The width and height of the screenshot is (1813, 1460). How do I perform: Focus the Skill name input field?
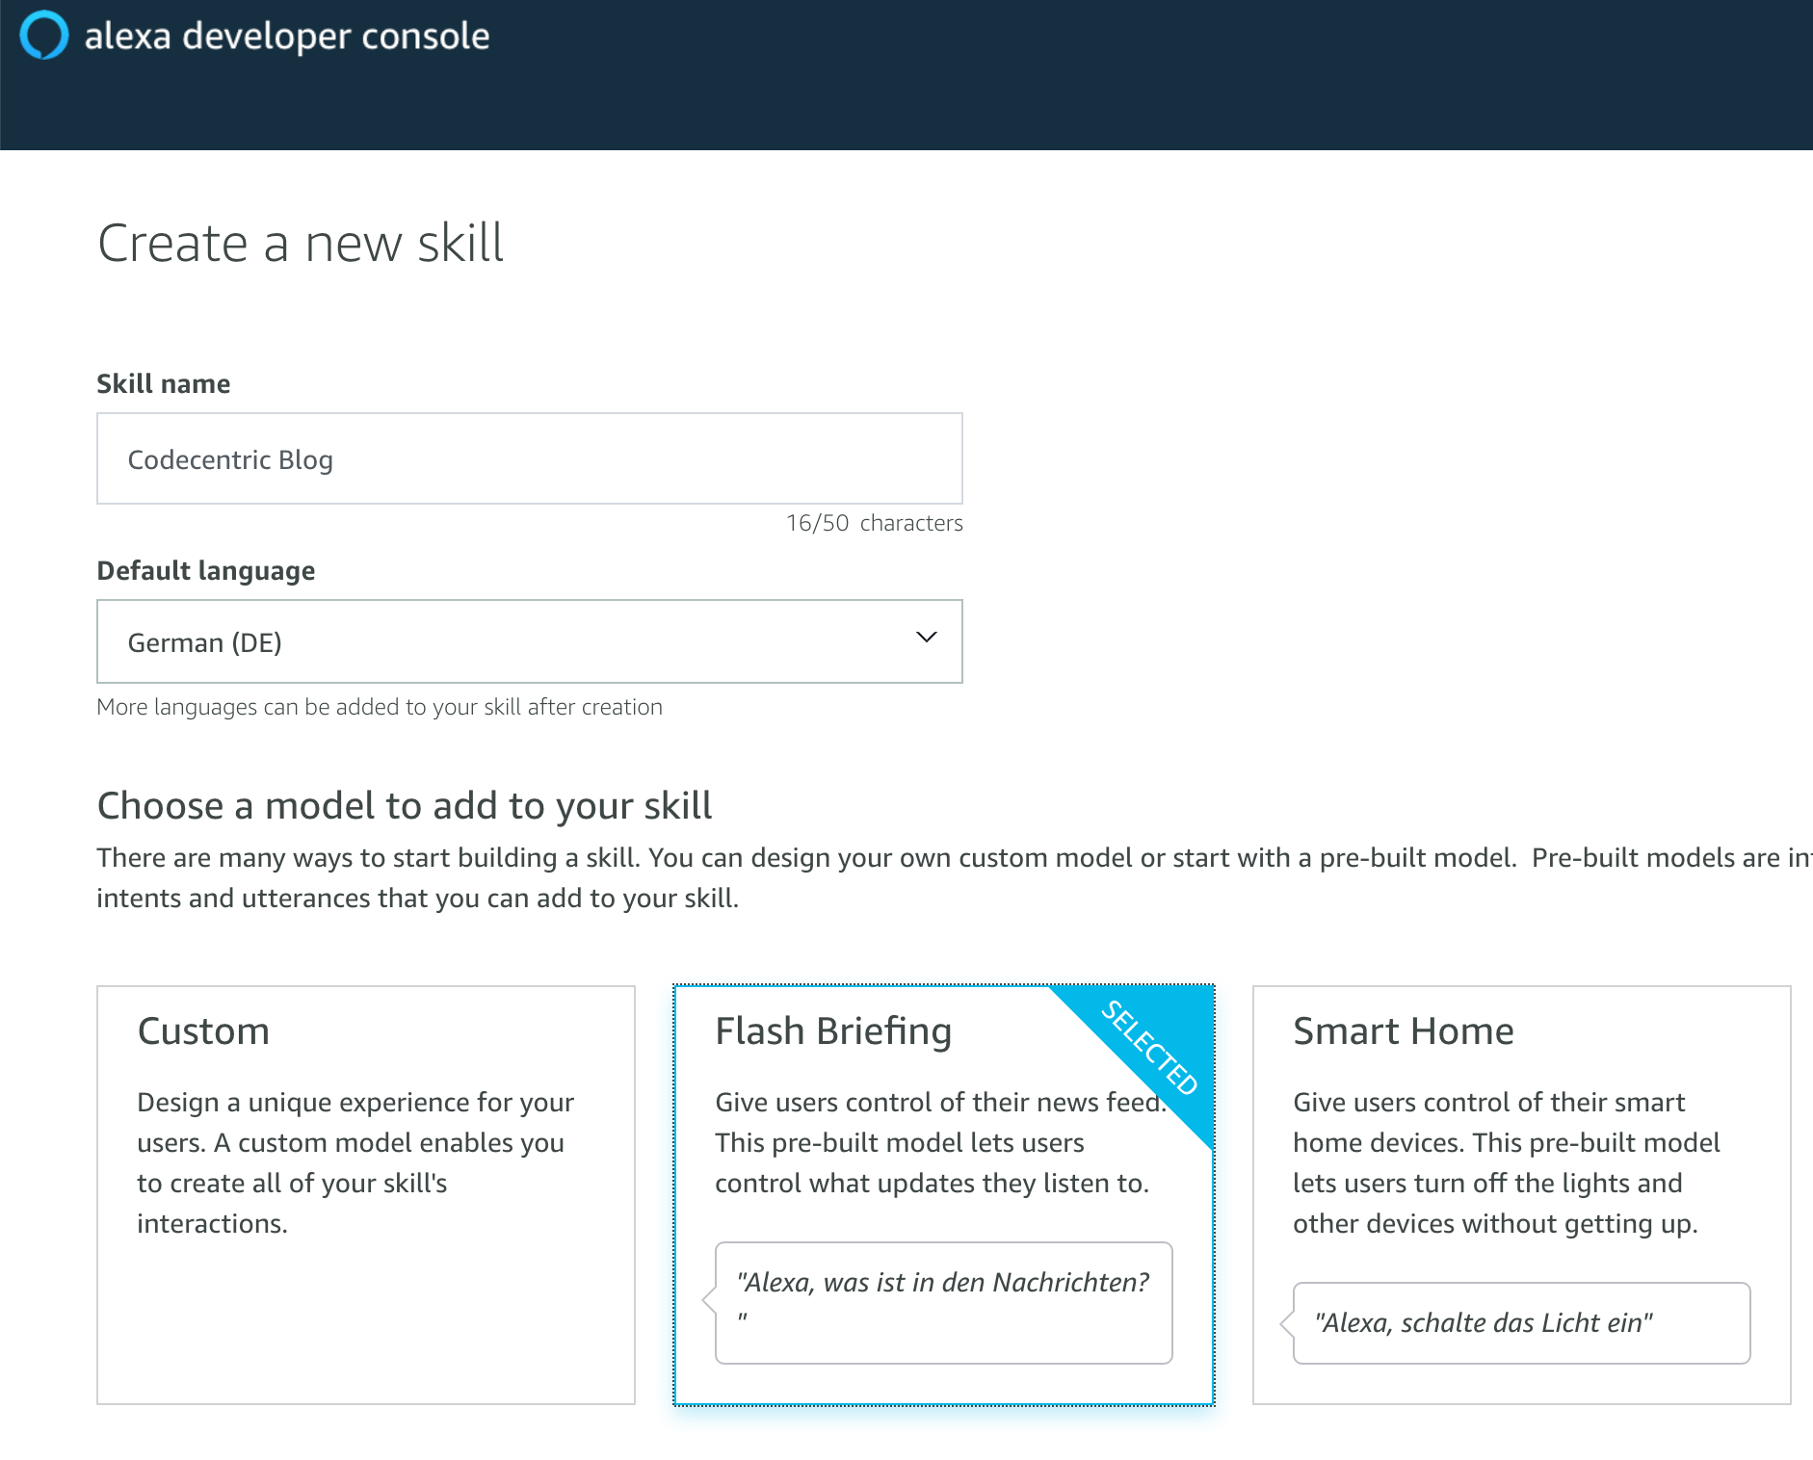click(x=529, y=459)
